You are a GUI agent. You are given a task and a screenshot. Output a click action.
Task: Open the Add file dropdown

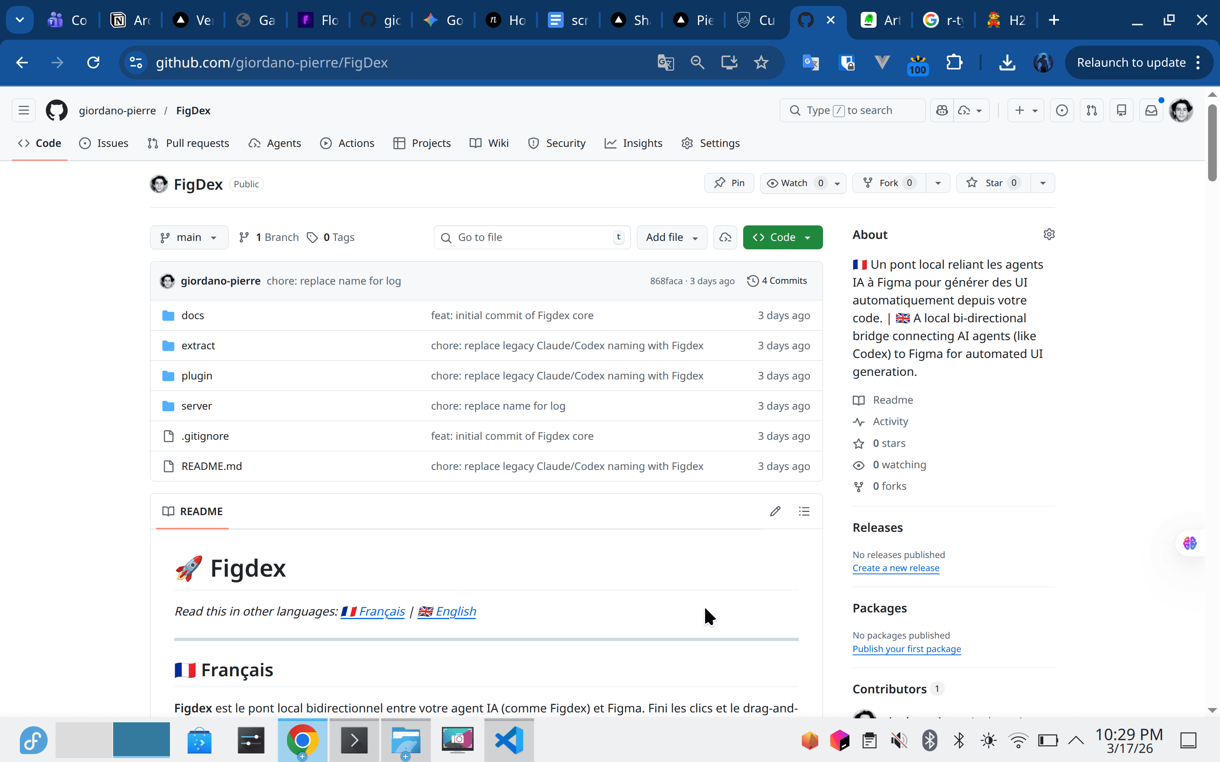click(671, 237)
